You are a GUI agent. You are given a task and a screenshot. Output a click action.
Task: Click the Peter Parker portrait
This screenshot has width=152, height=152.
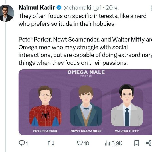(x=45, y=106)
